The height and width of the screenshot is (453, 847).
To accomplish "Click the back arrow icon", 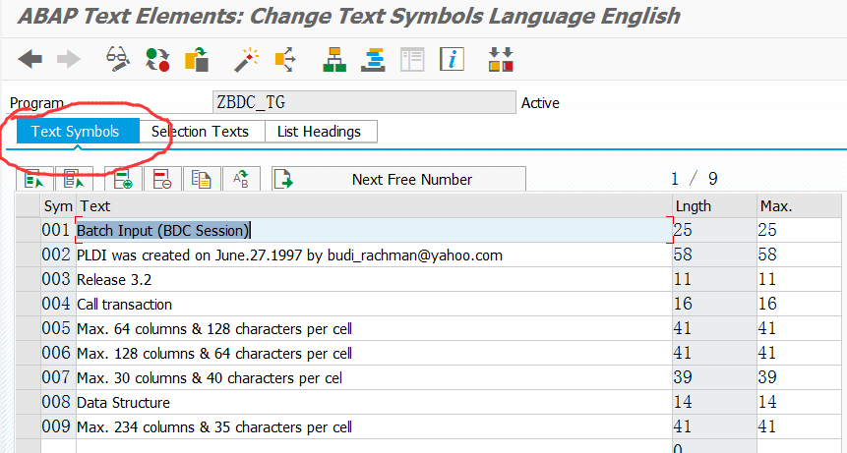I will click(x=30, y=59).
